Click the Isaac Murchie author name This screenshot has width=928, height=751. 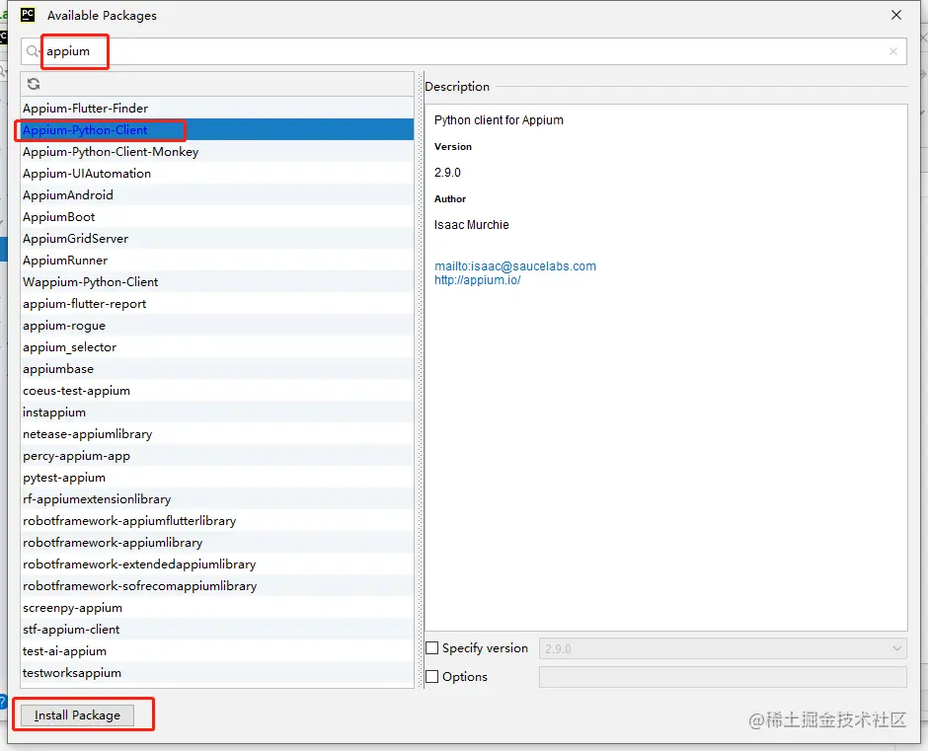(471, 225)
